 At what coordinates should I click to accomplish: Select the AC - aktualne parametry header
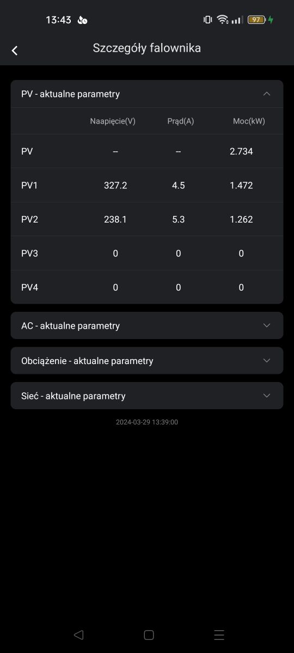tap(147, 325)
